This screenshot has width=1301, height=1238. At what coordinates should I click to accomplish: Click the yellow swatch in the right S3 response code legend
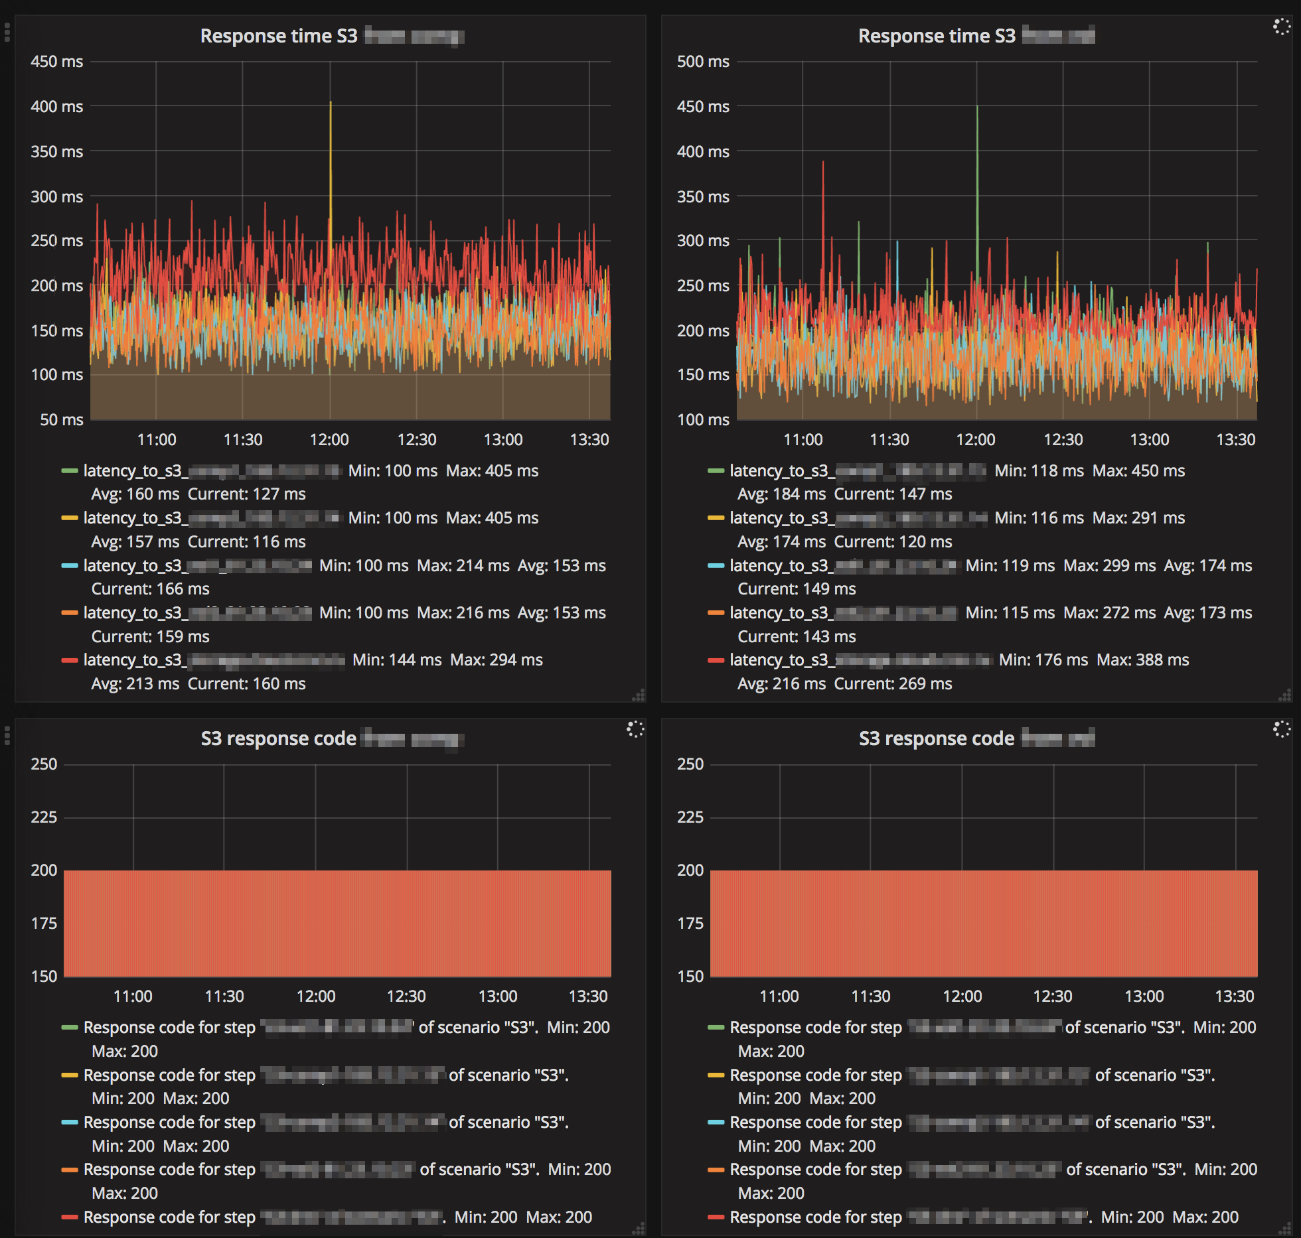(716, 1075)
